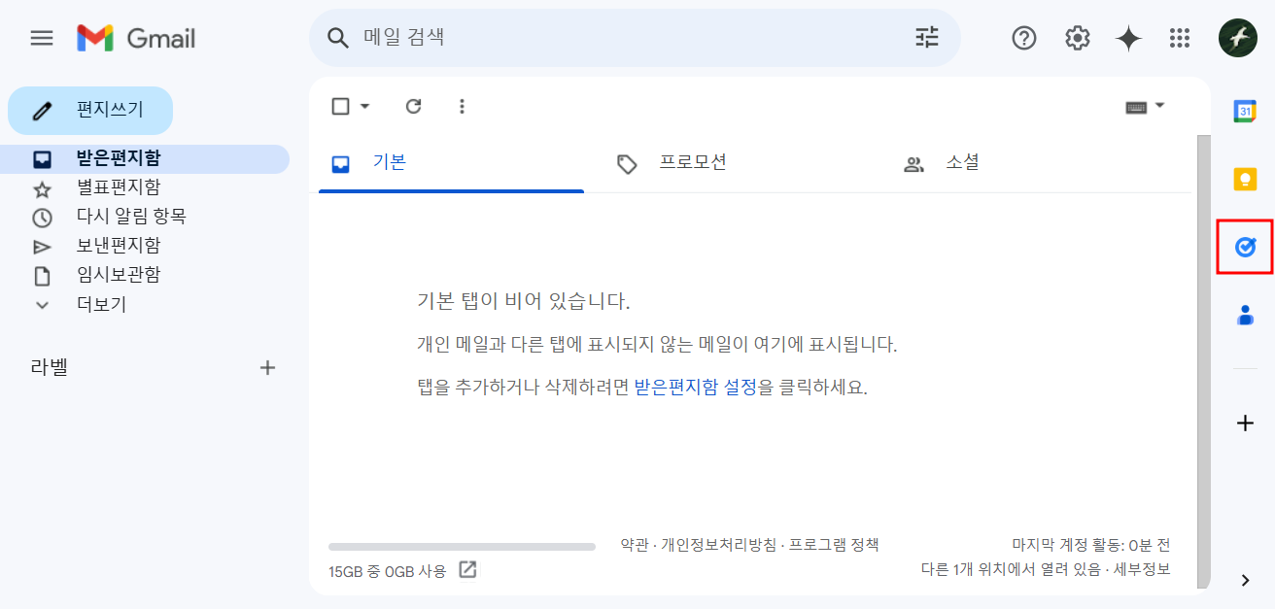
Task: Click the storage usage progress bar
Action: (462, 546)
